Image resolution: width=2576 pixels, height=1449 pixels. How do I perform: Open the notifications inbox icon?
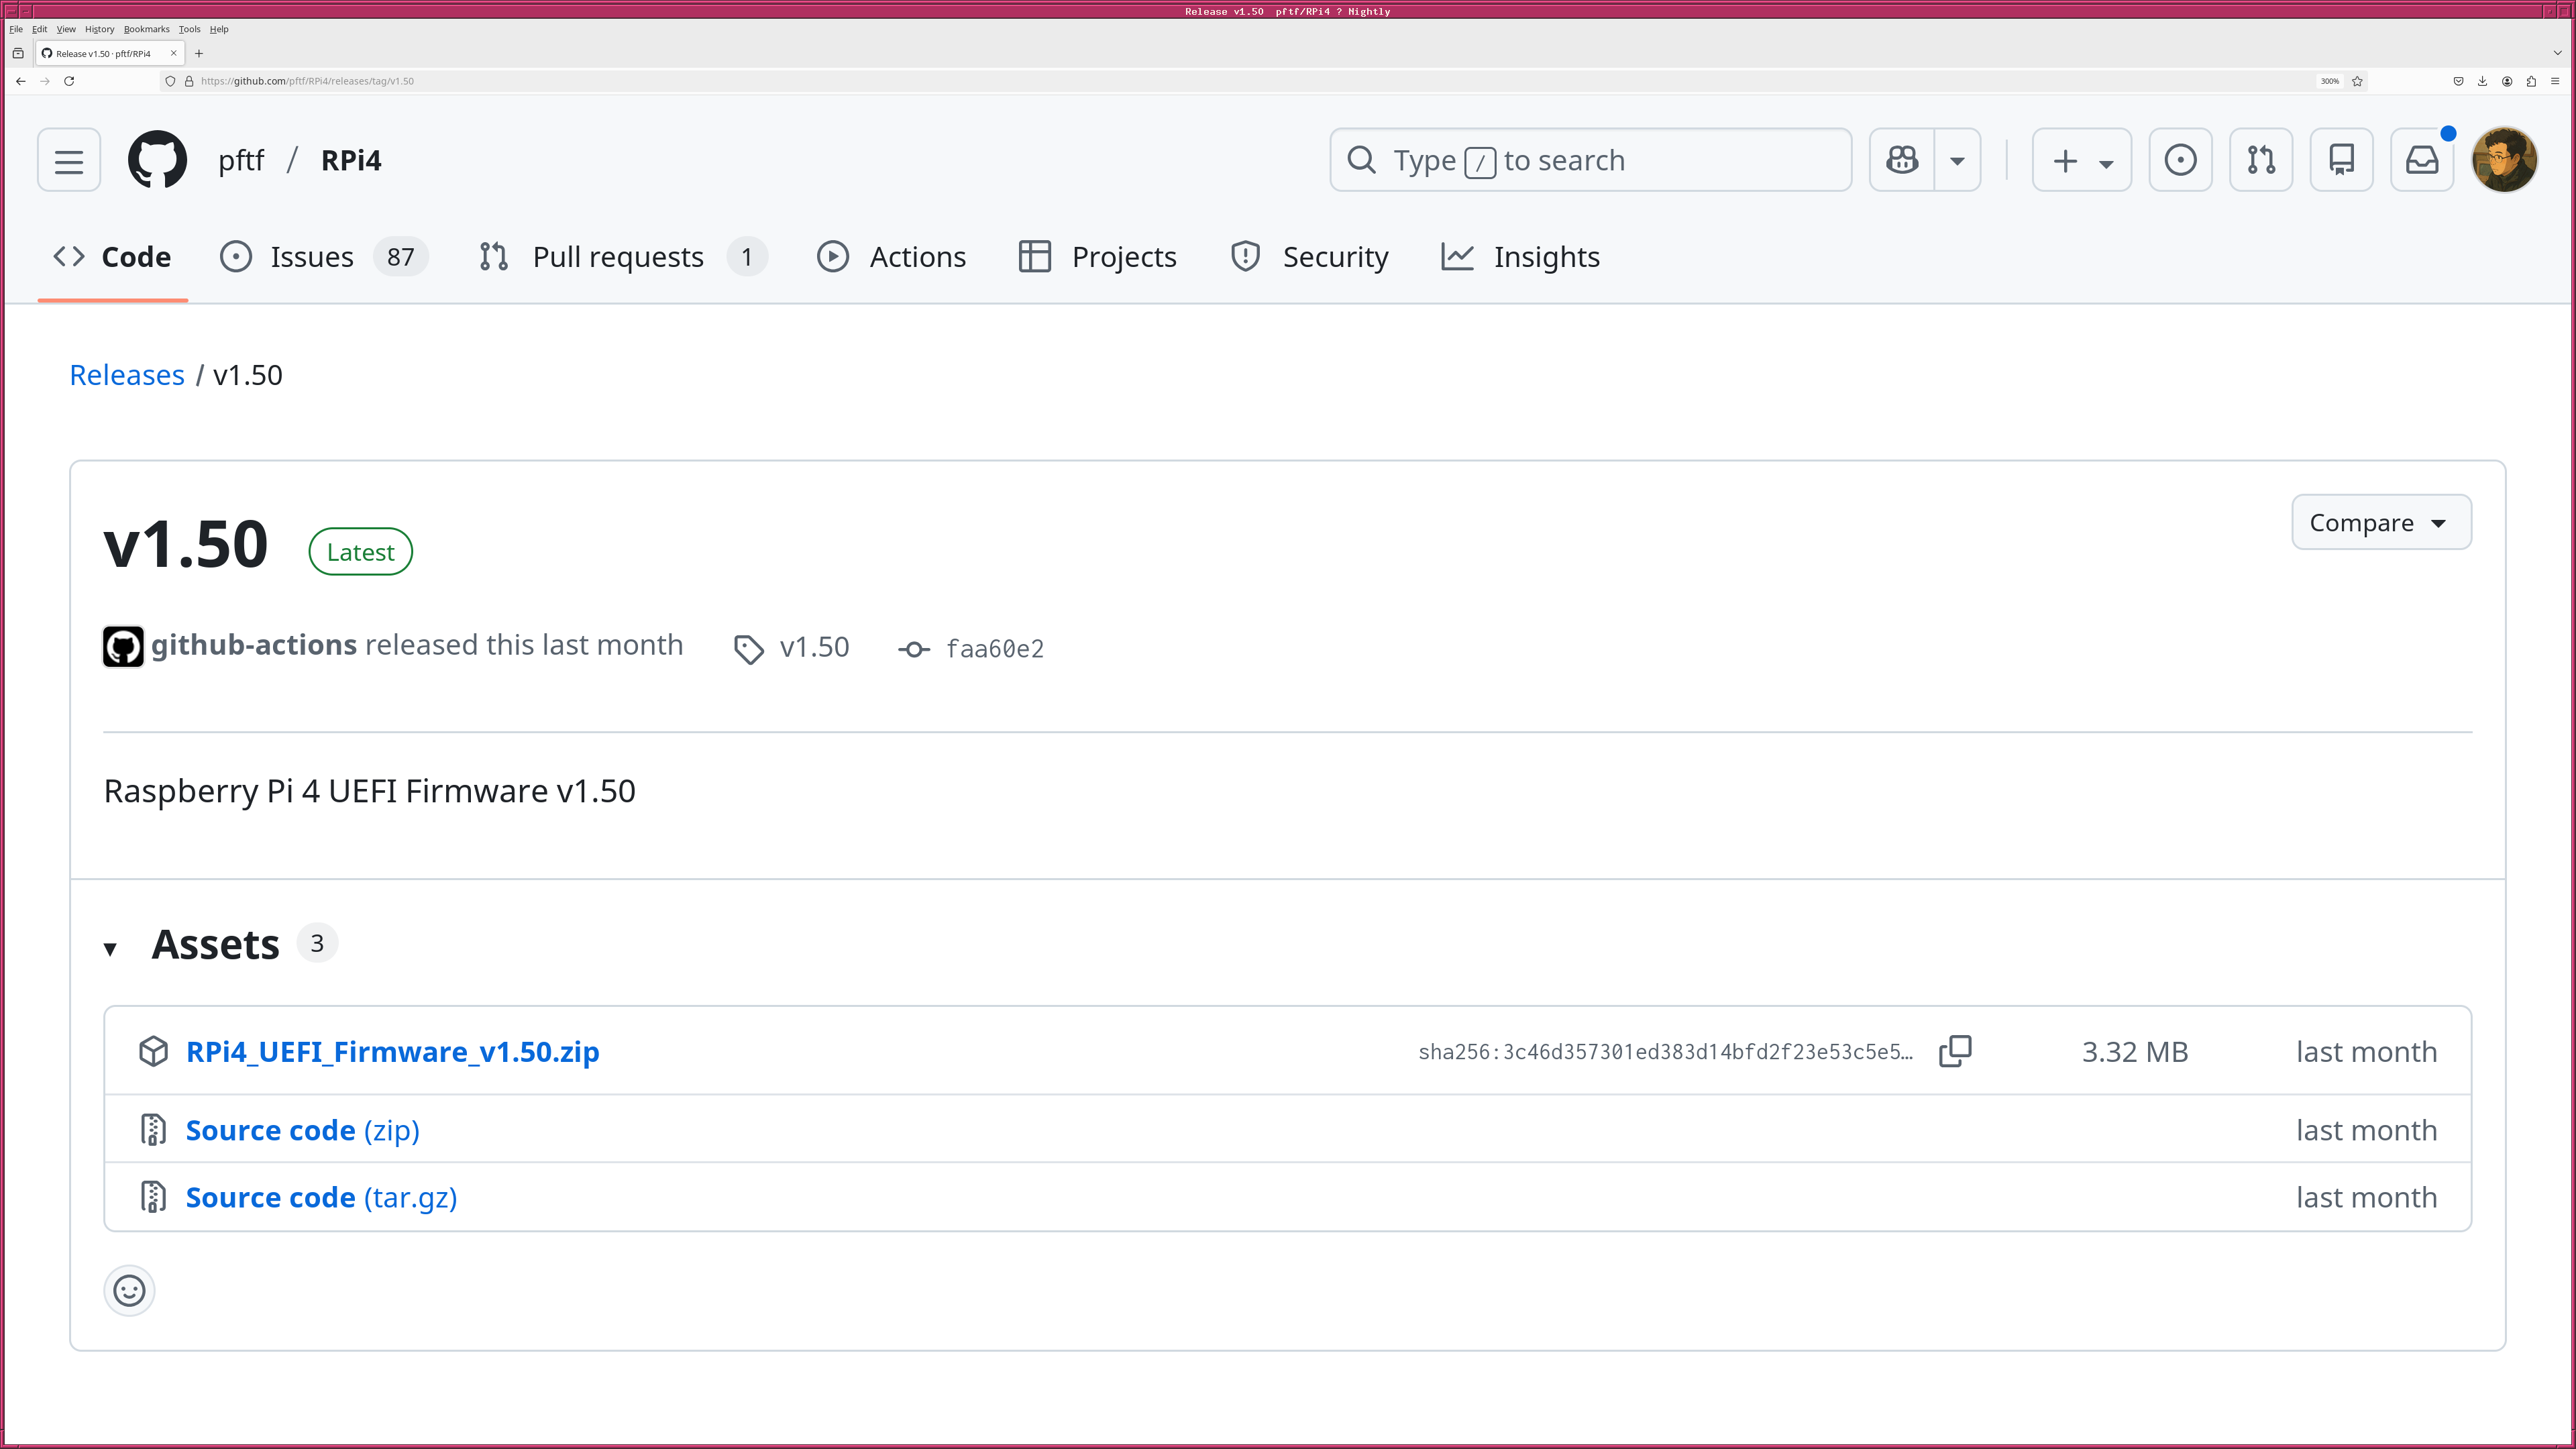(2421, 160)
